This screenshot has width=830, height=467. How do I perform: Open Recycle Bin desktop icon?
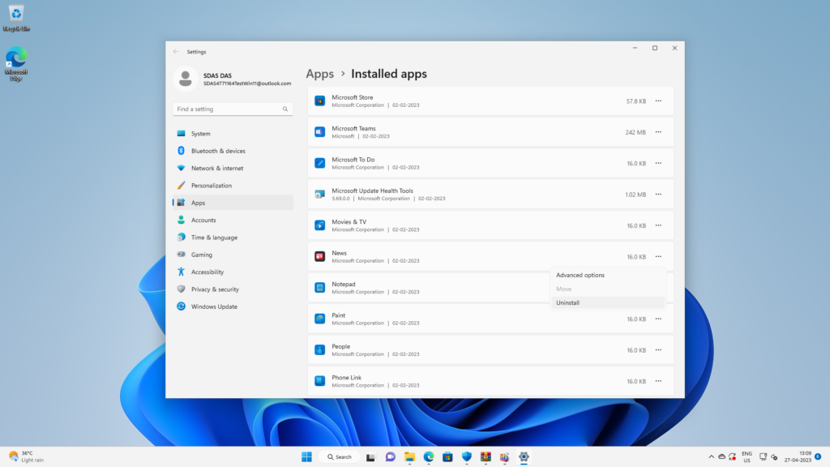click(x=16, y=18)
